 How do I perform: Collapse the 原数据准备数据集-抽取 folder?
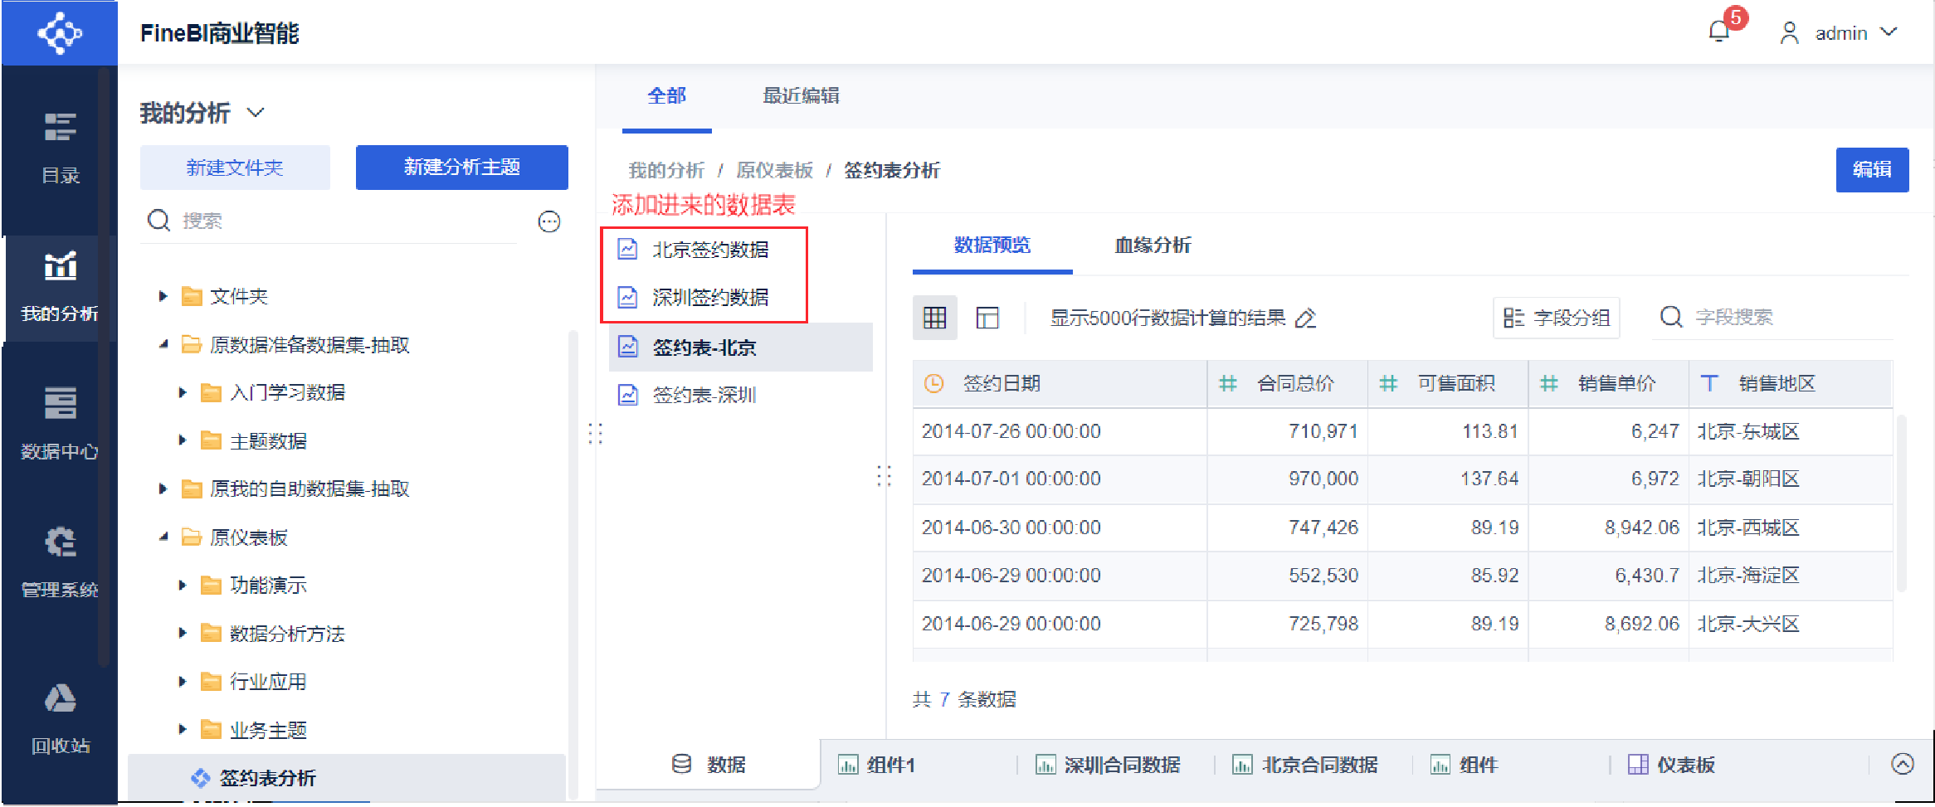click(x=163, y=344)
